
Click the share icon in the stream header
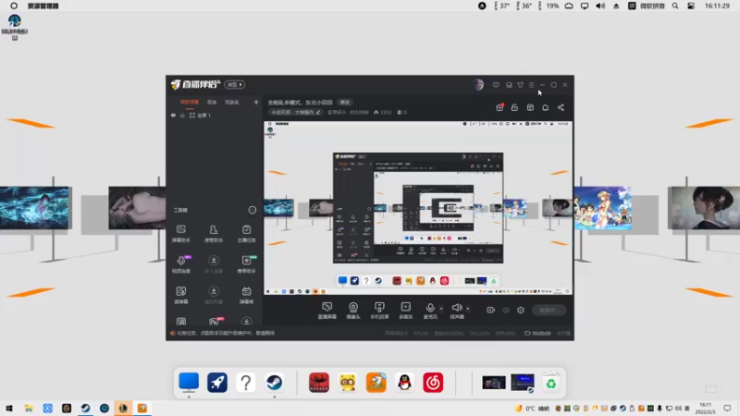pos(561,107)
